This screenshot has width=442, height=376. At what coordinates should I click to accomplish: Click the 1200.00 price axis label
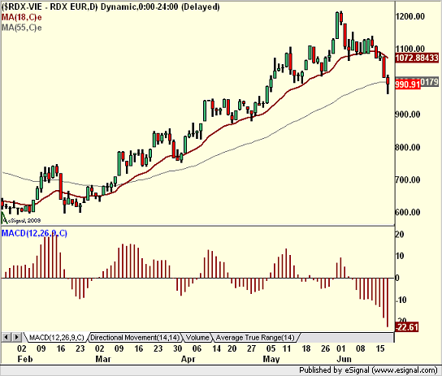(410, 16)
